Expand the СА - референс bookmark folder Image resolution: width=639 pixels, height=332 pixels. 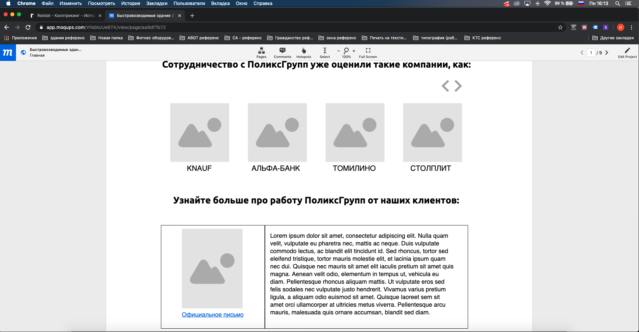[x=243, y=38]
